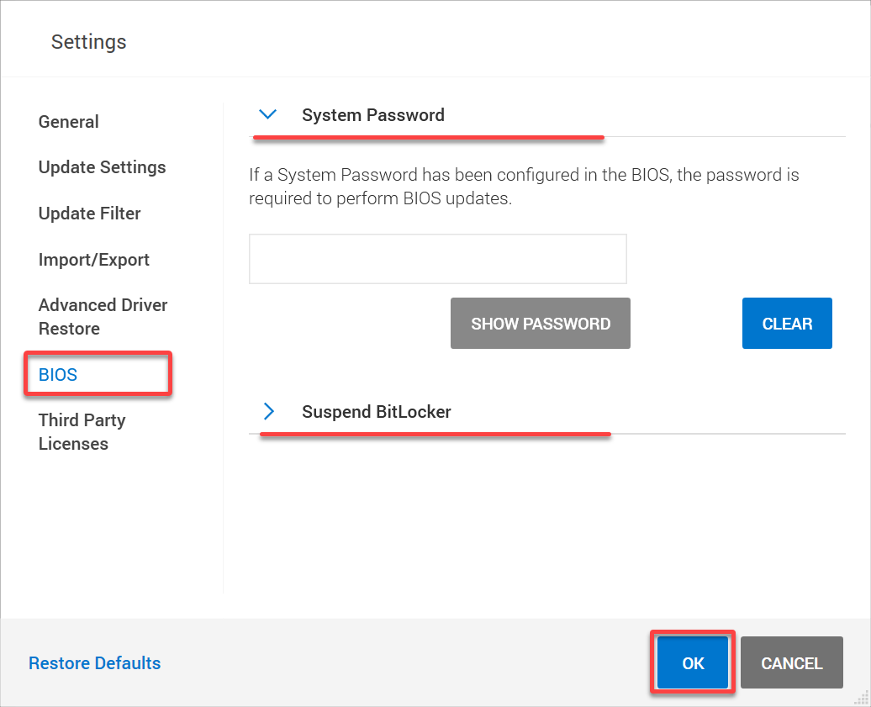
Task: Click the Restore Defaults link
Action: point(94,662)
